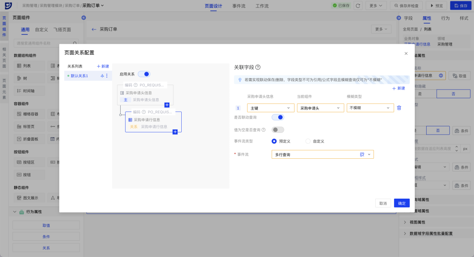Switch to the 事件流 top tab

pos(239,6)
